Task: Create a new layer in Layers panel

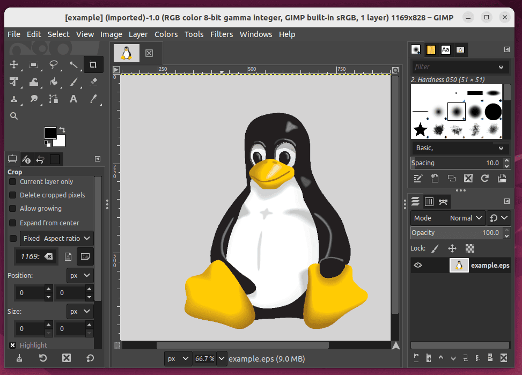Action: coord(429,358)
